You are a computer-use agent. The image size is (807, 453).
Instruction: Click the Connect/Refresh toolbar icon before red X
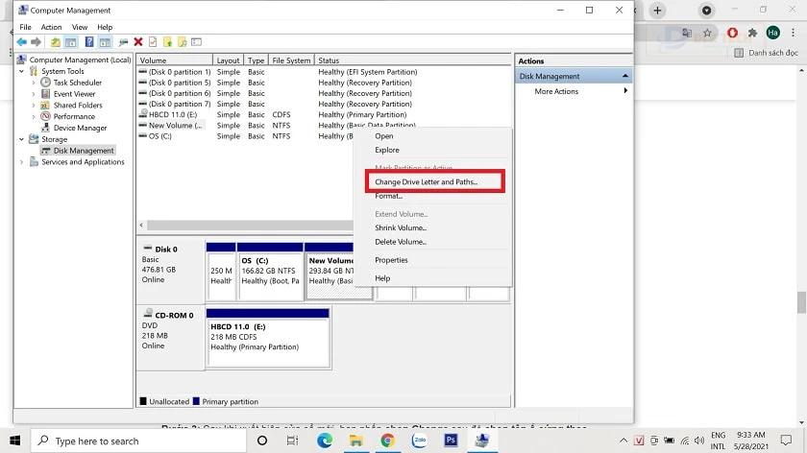pyautogui.click(x=123, y=42)
